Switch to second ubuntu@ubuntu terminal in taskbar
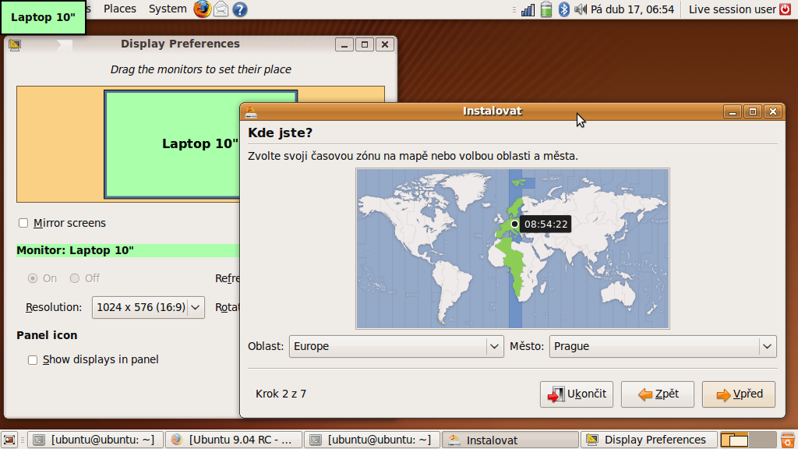The image size is (798, 449). (373, 440)
